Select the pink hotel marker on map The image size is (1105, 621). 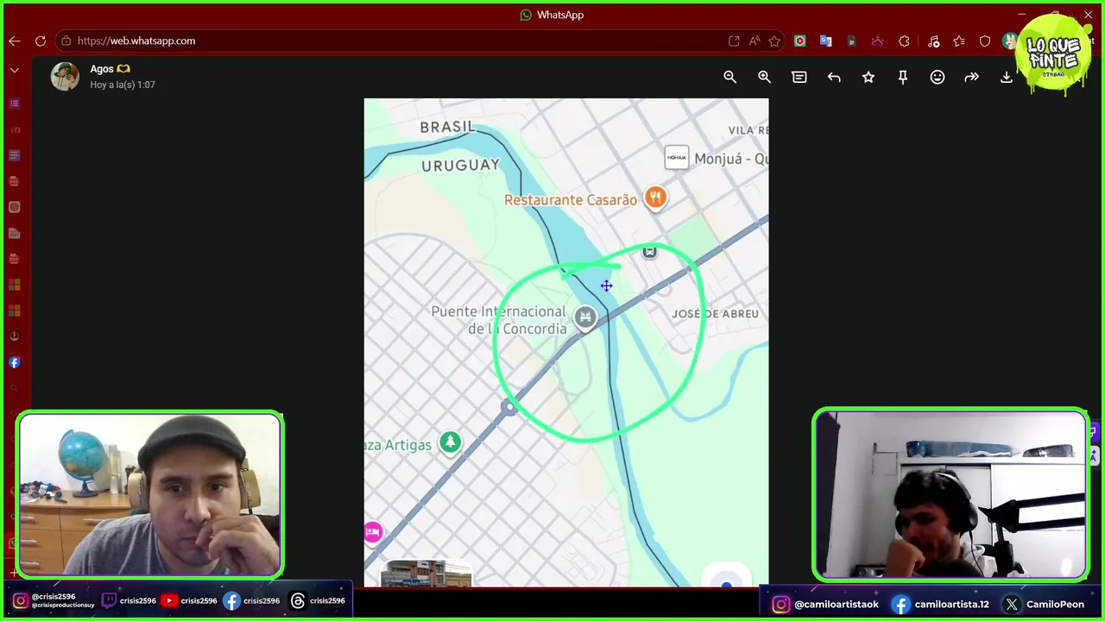[x=373, y=532]
